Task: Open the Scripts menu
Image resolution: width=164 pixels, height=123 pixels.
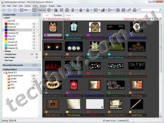Action: tap(52, 6)
